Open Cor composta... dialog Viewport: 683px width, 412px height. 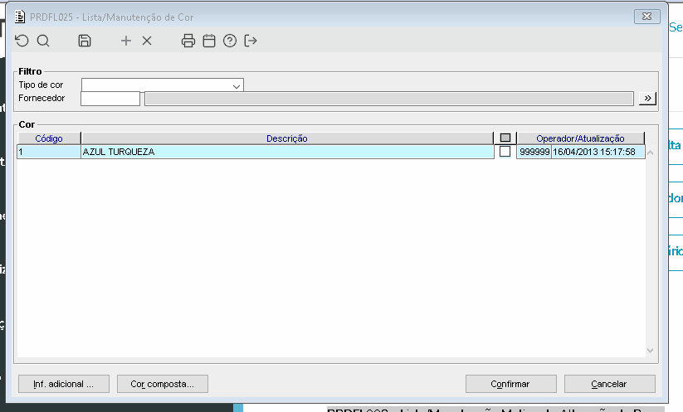click(163, 384)
